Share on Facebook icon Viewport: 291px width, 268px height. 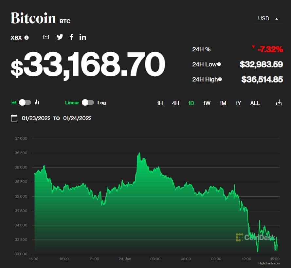click(x=71, y=37)
